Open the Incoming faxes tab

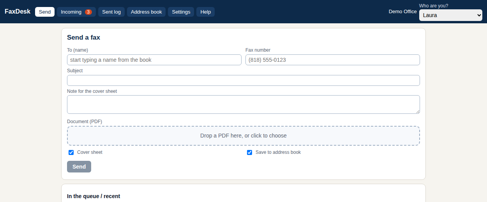[76, 12]
